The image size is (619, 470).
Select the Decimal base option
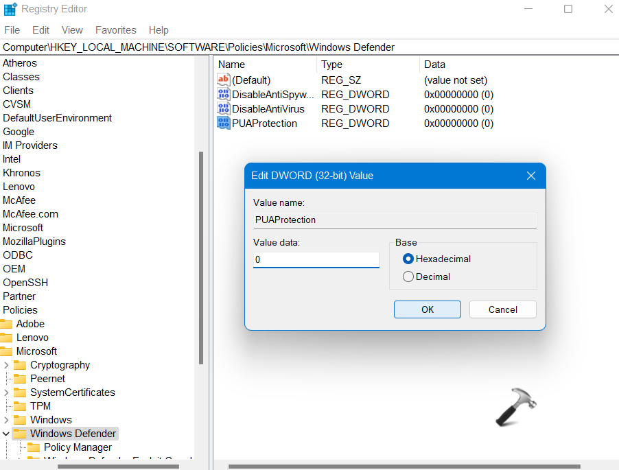(408, 277)
